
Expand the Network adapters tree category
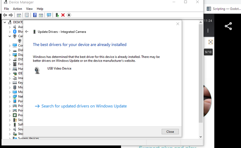point(10,97)
